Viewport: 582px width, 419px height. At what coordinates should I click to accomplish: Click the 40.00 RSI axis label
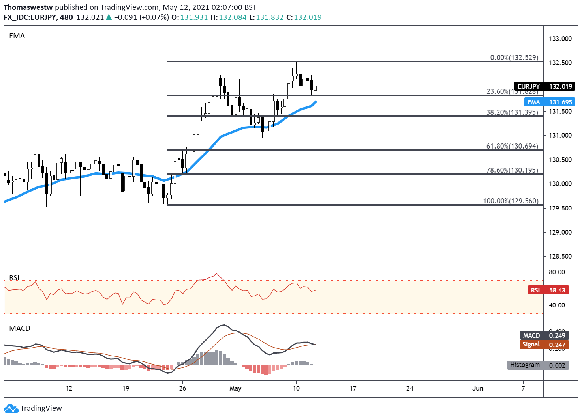[x=557, y=305]
